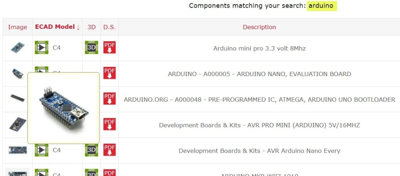This screenshot has width=400, height=176.
Task: Select 'AVR Arduino Nano Every' description
Action: (x=260, y=151)
